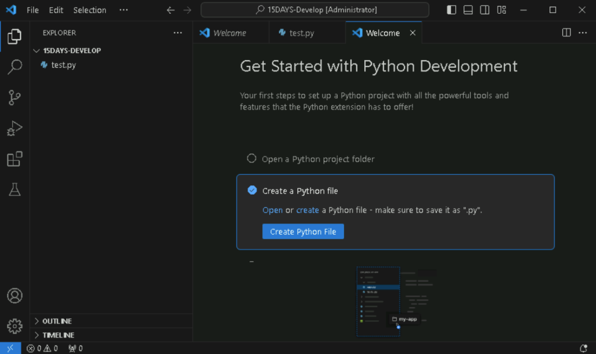
Task: Click the 'Open' link
Action: (x=273, y=210)
